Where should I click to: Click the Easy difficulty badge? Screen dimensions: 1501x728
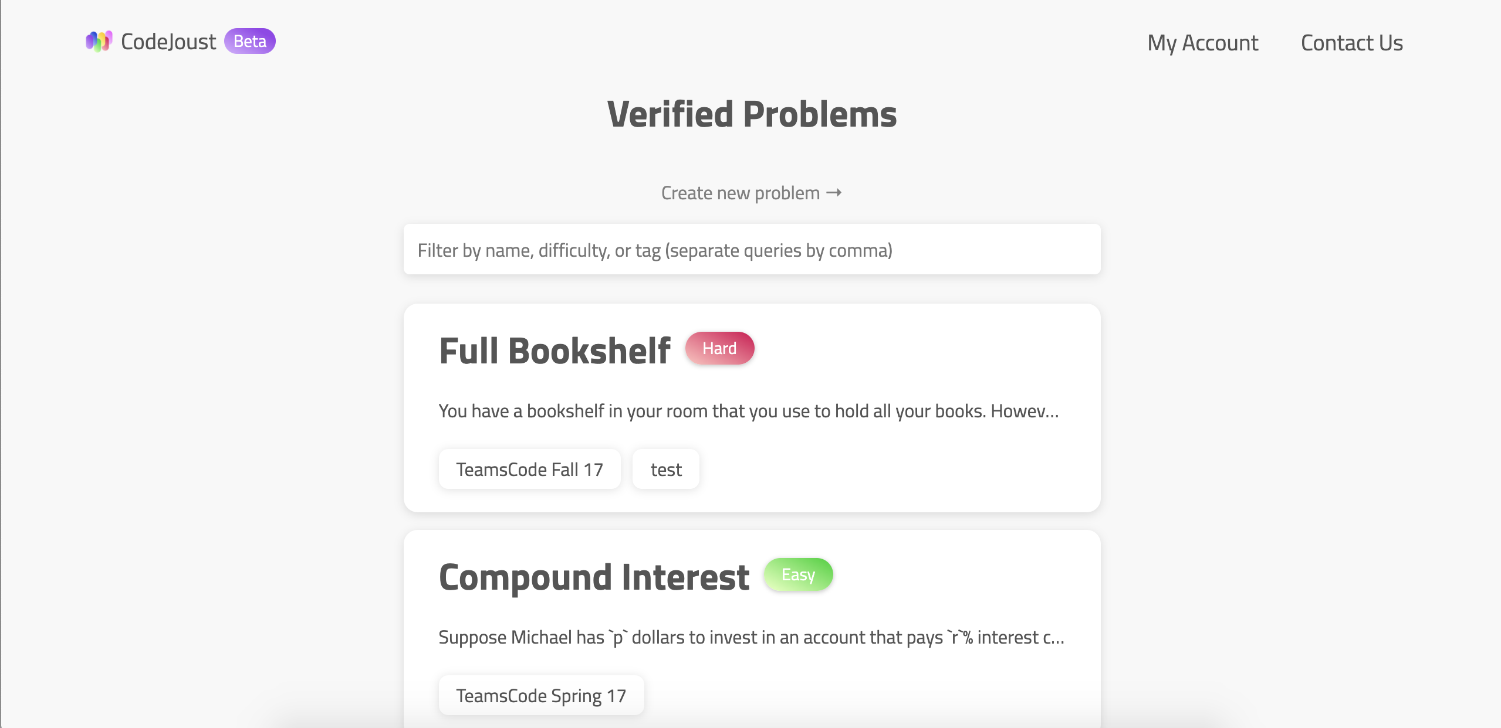tap(798, 574)
